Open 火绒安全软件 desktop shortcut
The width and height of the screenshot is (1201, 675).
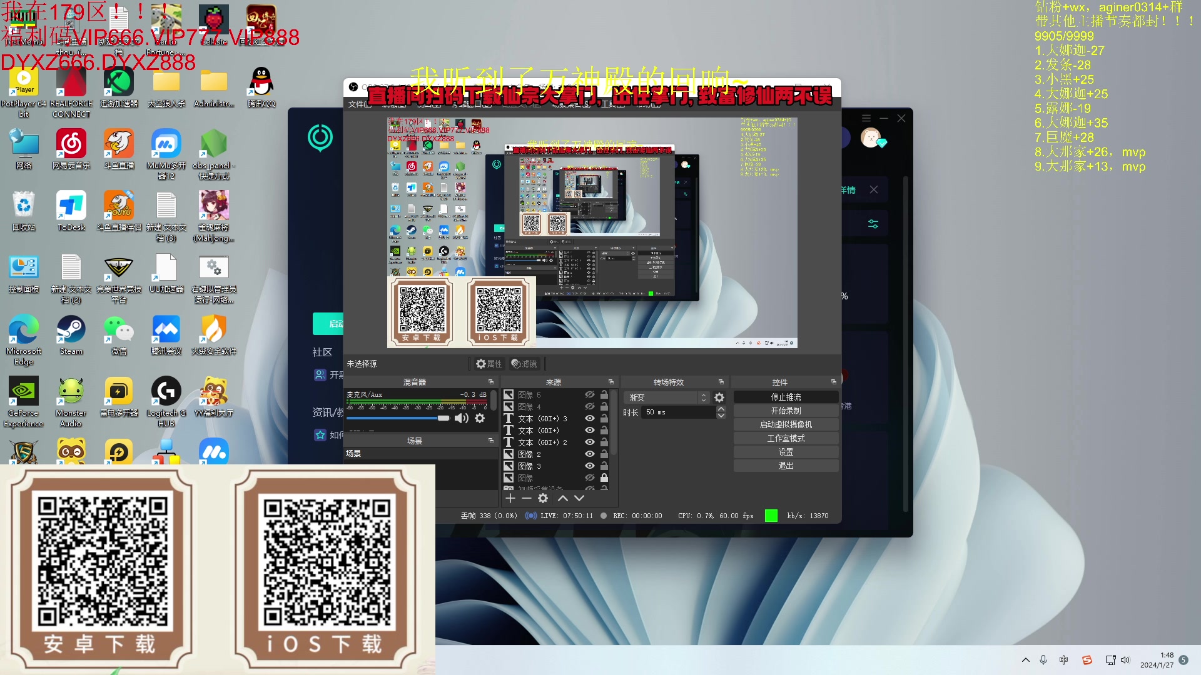point(214,335)
